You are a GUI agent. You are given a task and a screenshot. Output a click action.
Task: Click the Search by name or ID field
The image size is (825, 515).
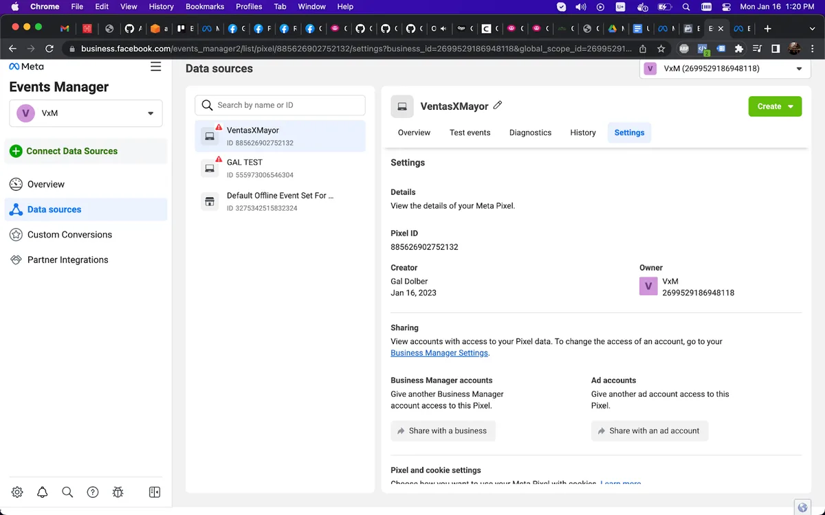[x=280, y=105]
